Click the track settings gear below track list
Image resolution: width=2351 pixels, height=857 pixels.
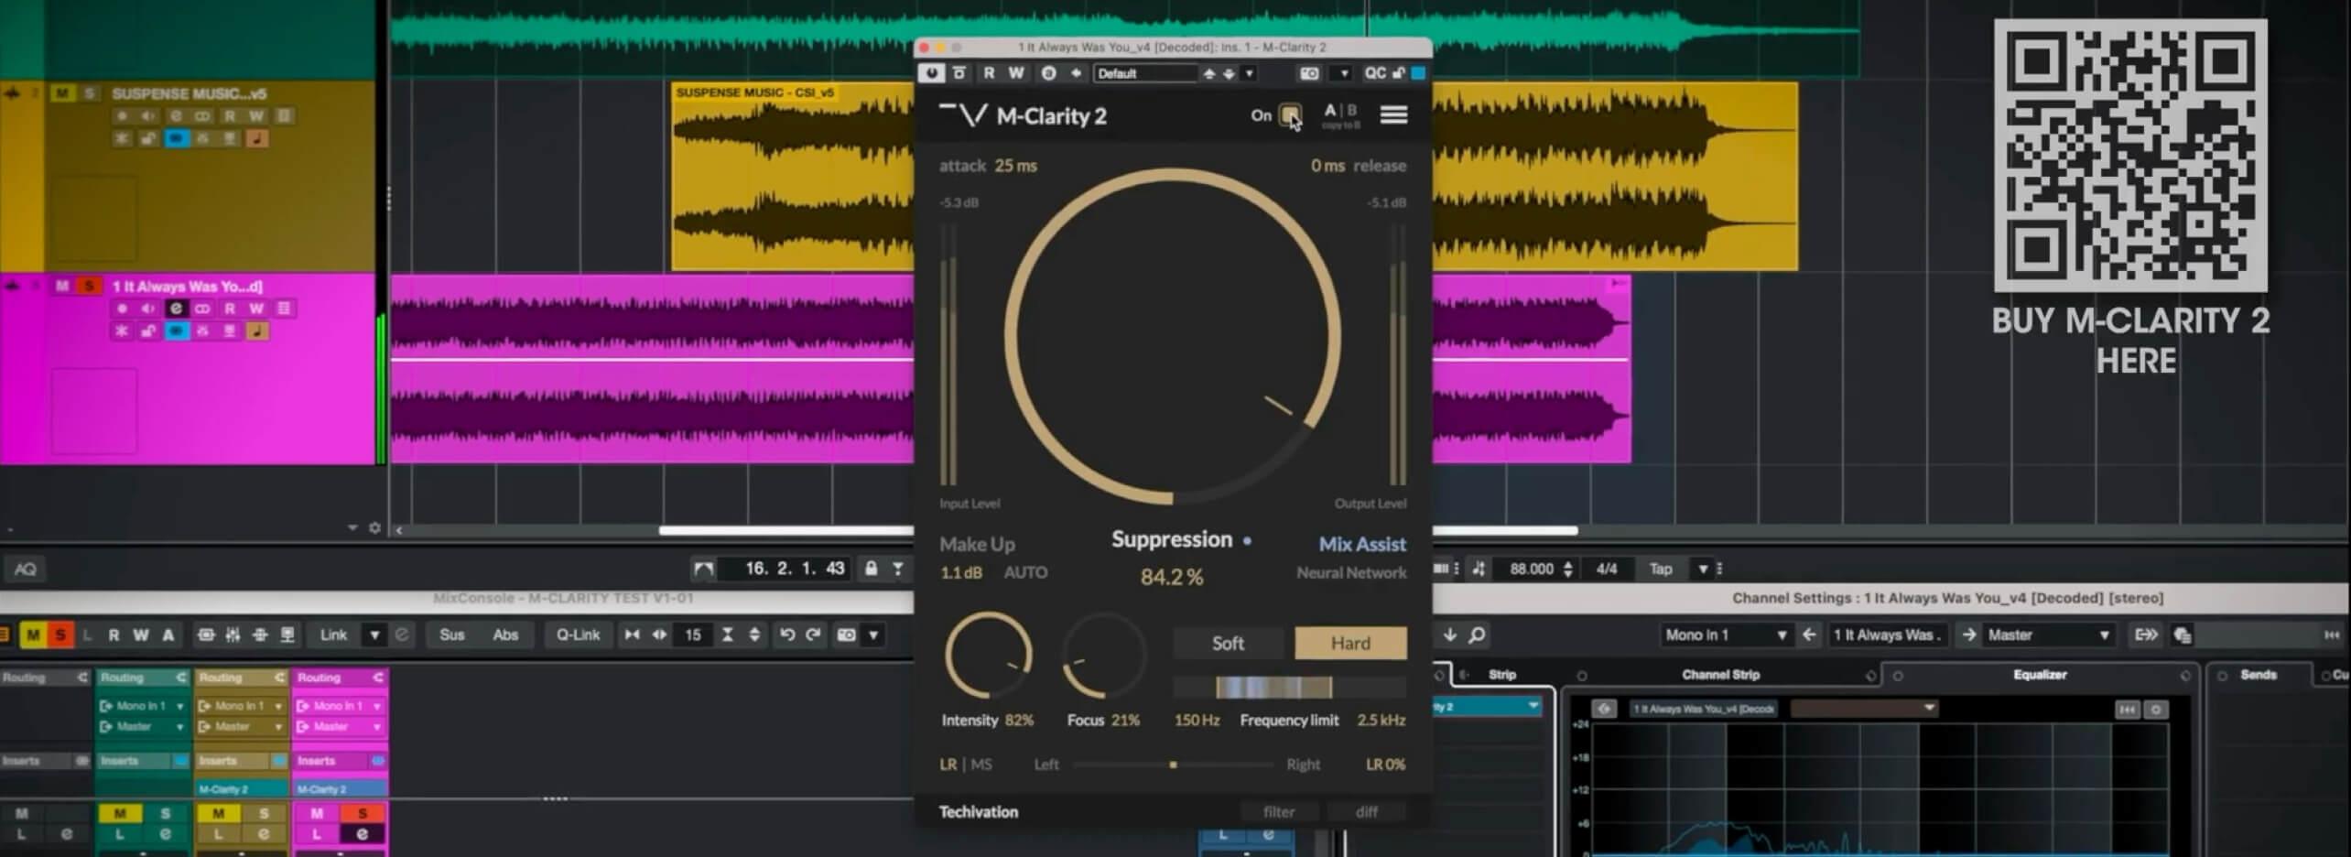click(374, 528)
